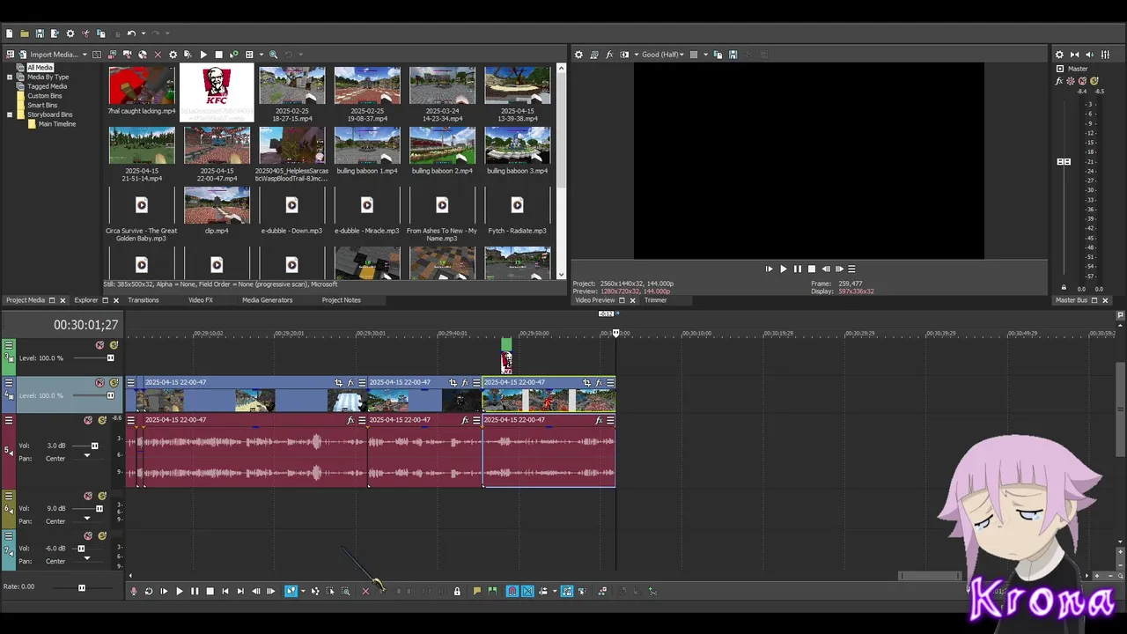Select the Smart Bins folder
Screen dimensions: 1127x634
coord(42,105)
